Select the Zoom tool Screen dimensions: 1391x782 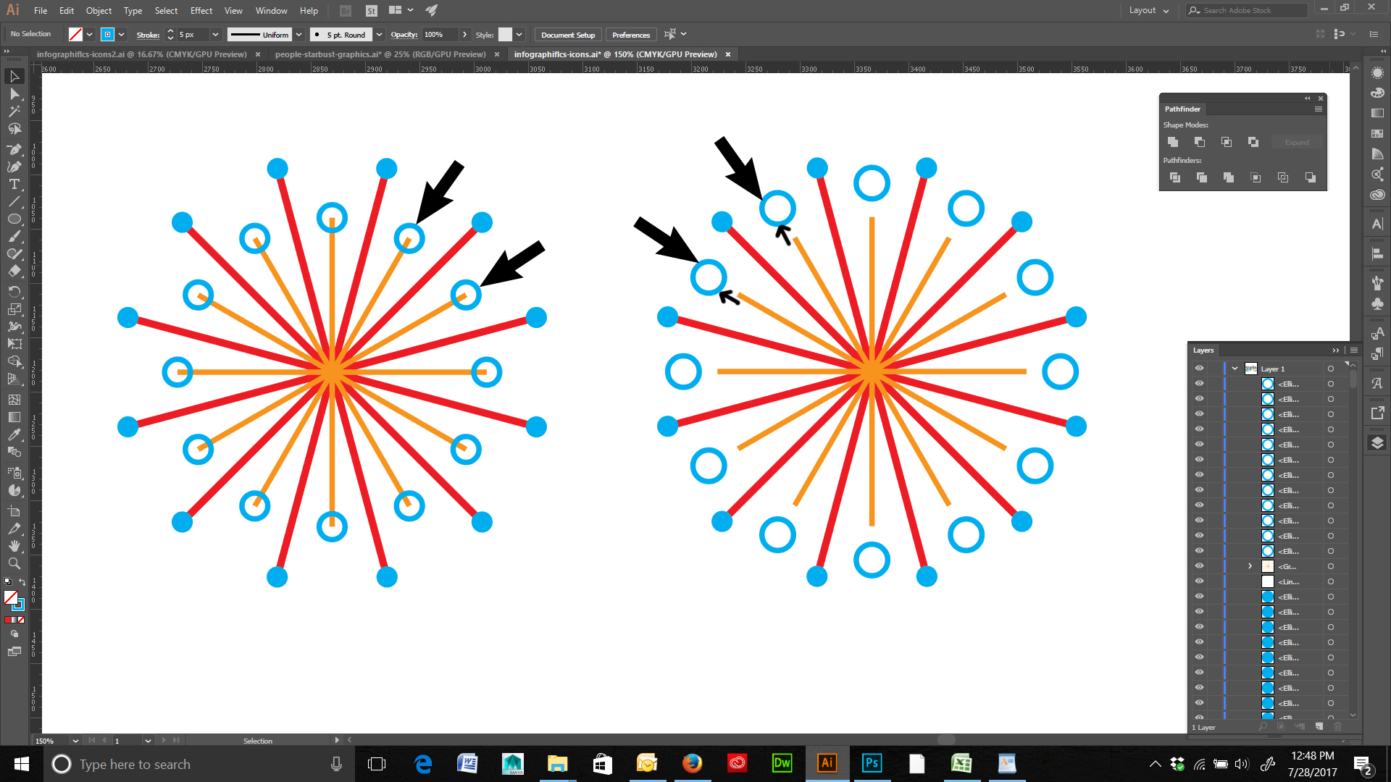pos(14,563)
